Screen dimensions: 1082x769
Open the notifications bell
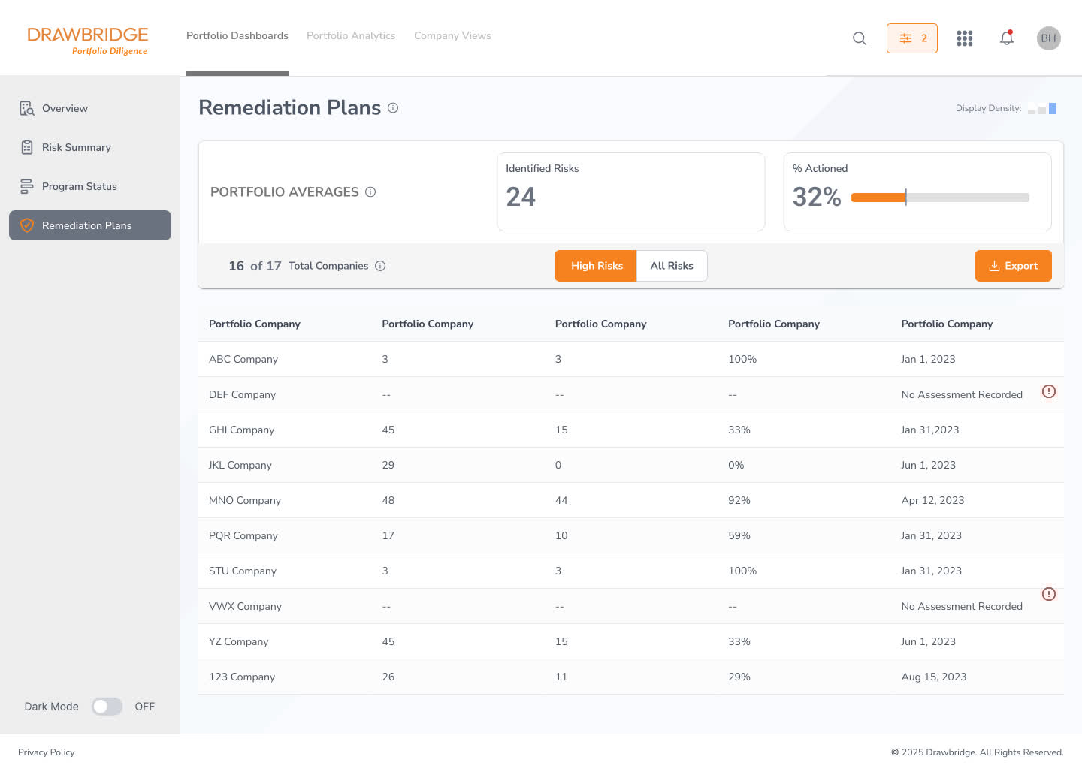[1007, 38]
